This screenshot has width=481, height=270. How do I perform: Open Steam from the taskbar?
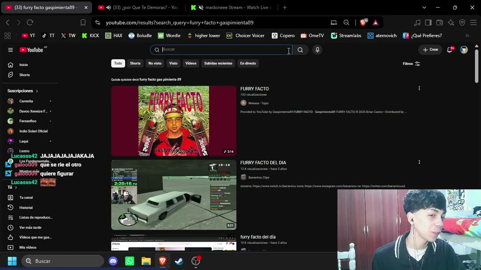(179, 261)
